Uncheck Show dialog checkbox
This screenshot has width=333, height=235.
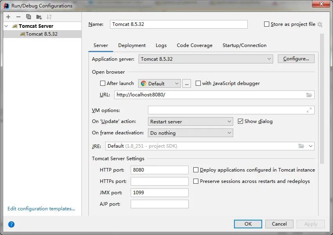(240, 121)
